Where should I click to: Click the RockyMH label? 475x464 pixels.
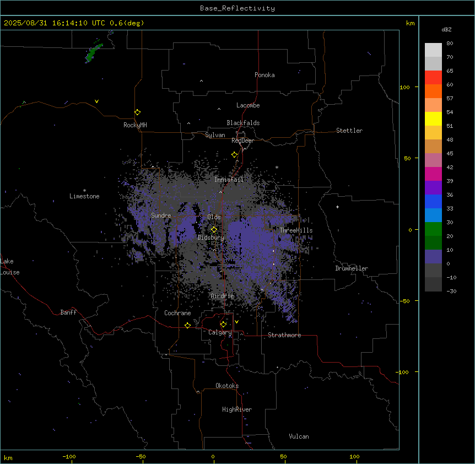[x=135, y=125]
